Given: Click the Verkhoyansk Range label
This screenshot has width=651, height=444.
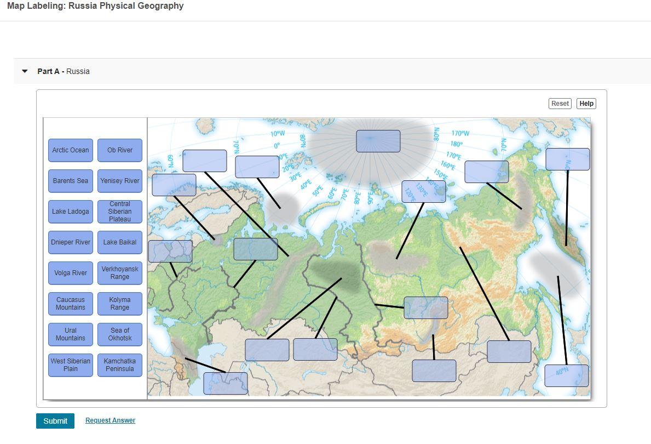Looking at the screenshot, I should coord(120,273).
